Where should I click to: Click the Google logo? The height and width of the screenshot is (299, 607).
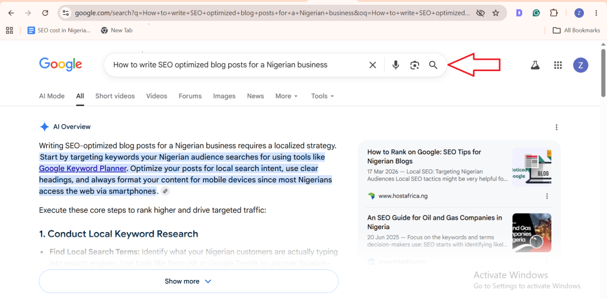(x=60, y=65)
